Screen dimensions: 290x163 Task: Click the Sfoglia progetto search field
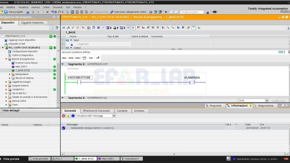coord(191,12)
